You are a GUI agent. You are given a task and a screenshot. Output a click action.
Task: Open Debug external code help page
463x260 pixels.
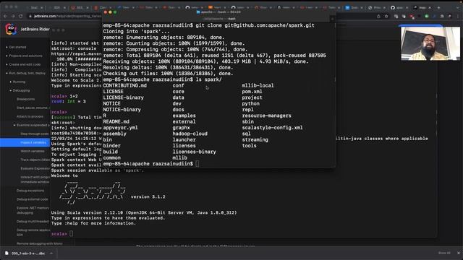pos(32,199)
